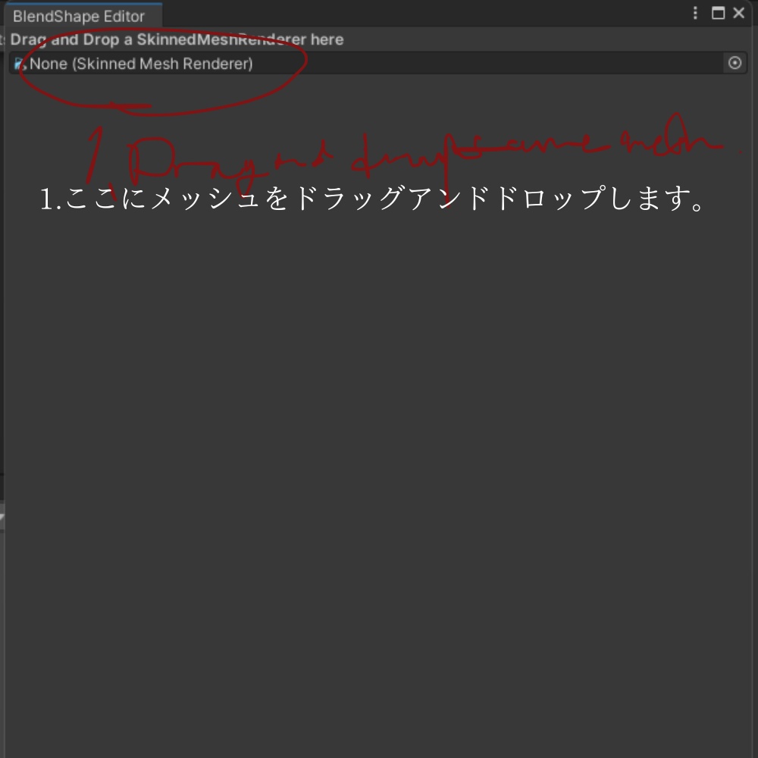758x758 pixels.
Task: Click inside the red-circled object field
Action: [x=152, y=64]
